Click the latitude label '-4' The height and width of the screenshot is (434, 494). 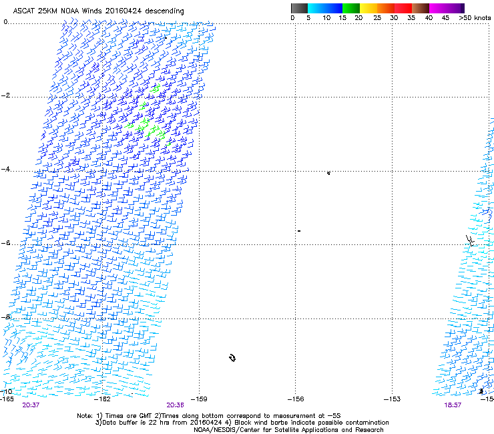pos(5,169)
